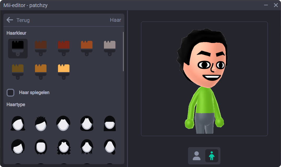The height and width of the screenshot is (167, 281).
Task: Select the golden brown hair color
Action: pos(41,72)
